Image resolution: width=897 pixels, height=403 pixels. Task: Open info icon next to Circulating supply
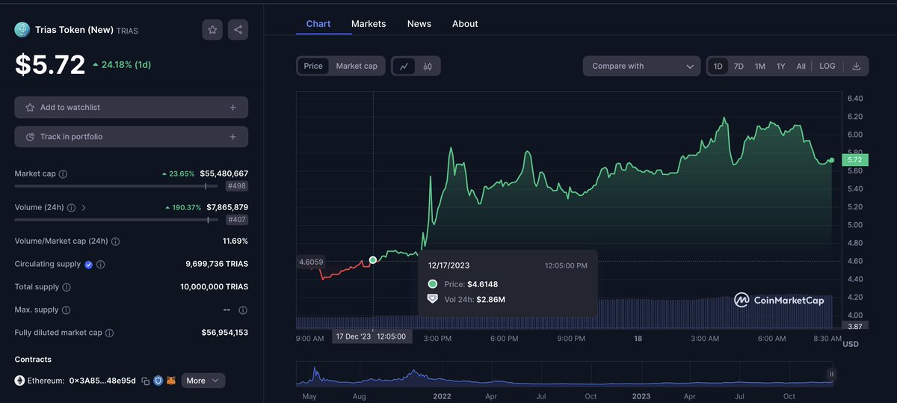pos(101,265)
